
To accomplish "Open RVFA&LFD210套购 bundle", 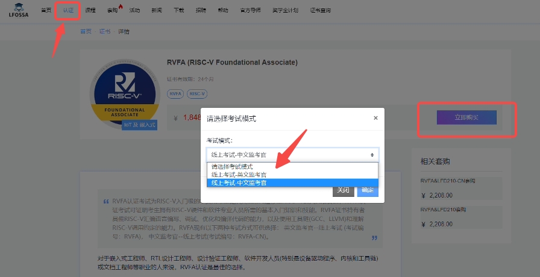I will 443,210.
